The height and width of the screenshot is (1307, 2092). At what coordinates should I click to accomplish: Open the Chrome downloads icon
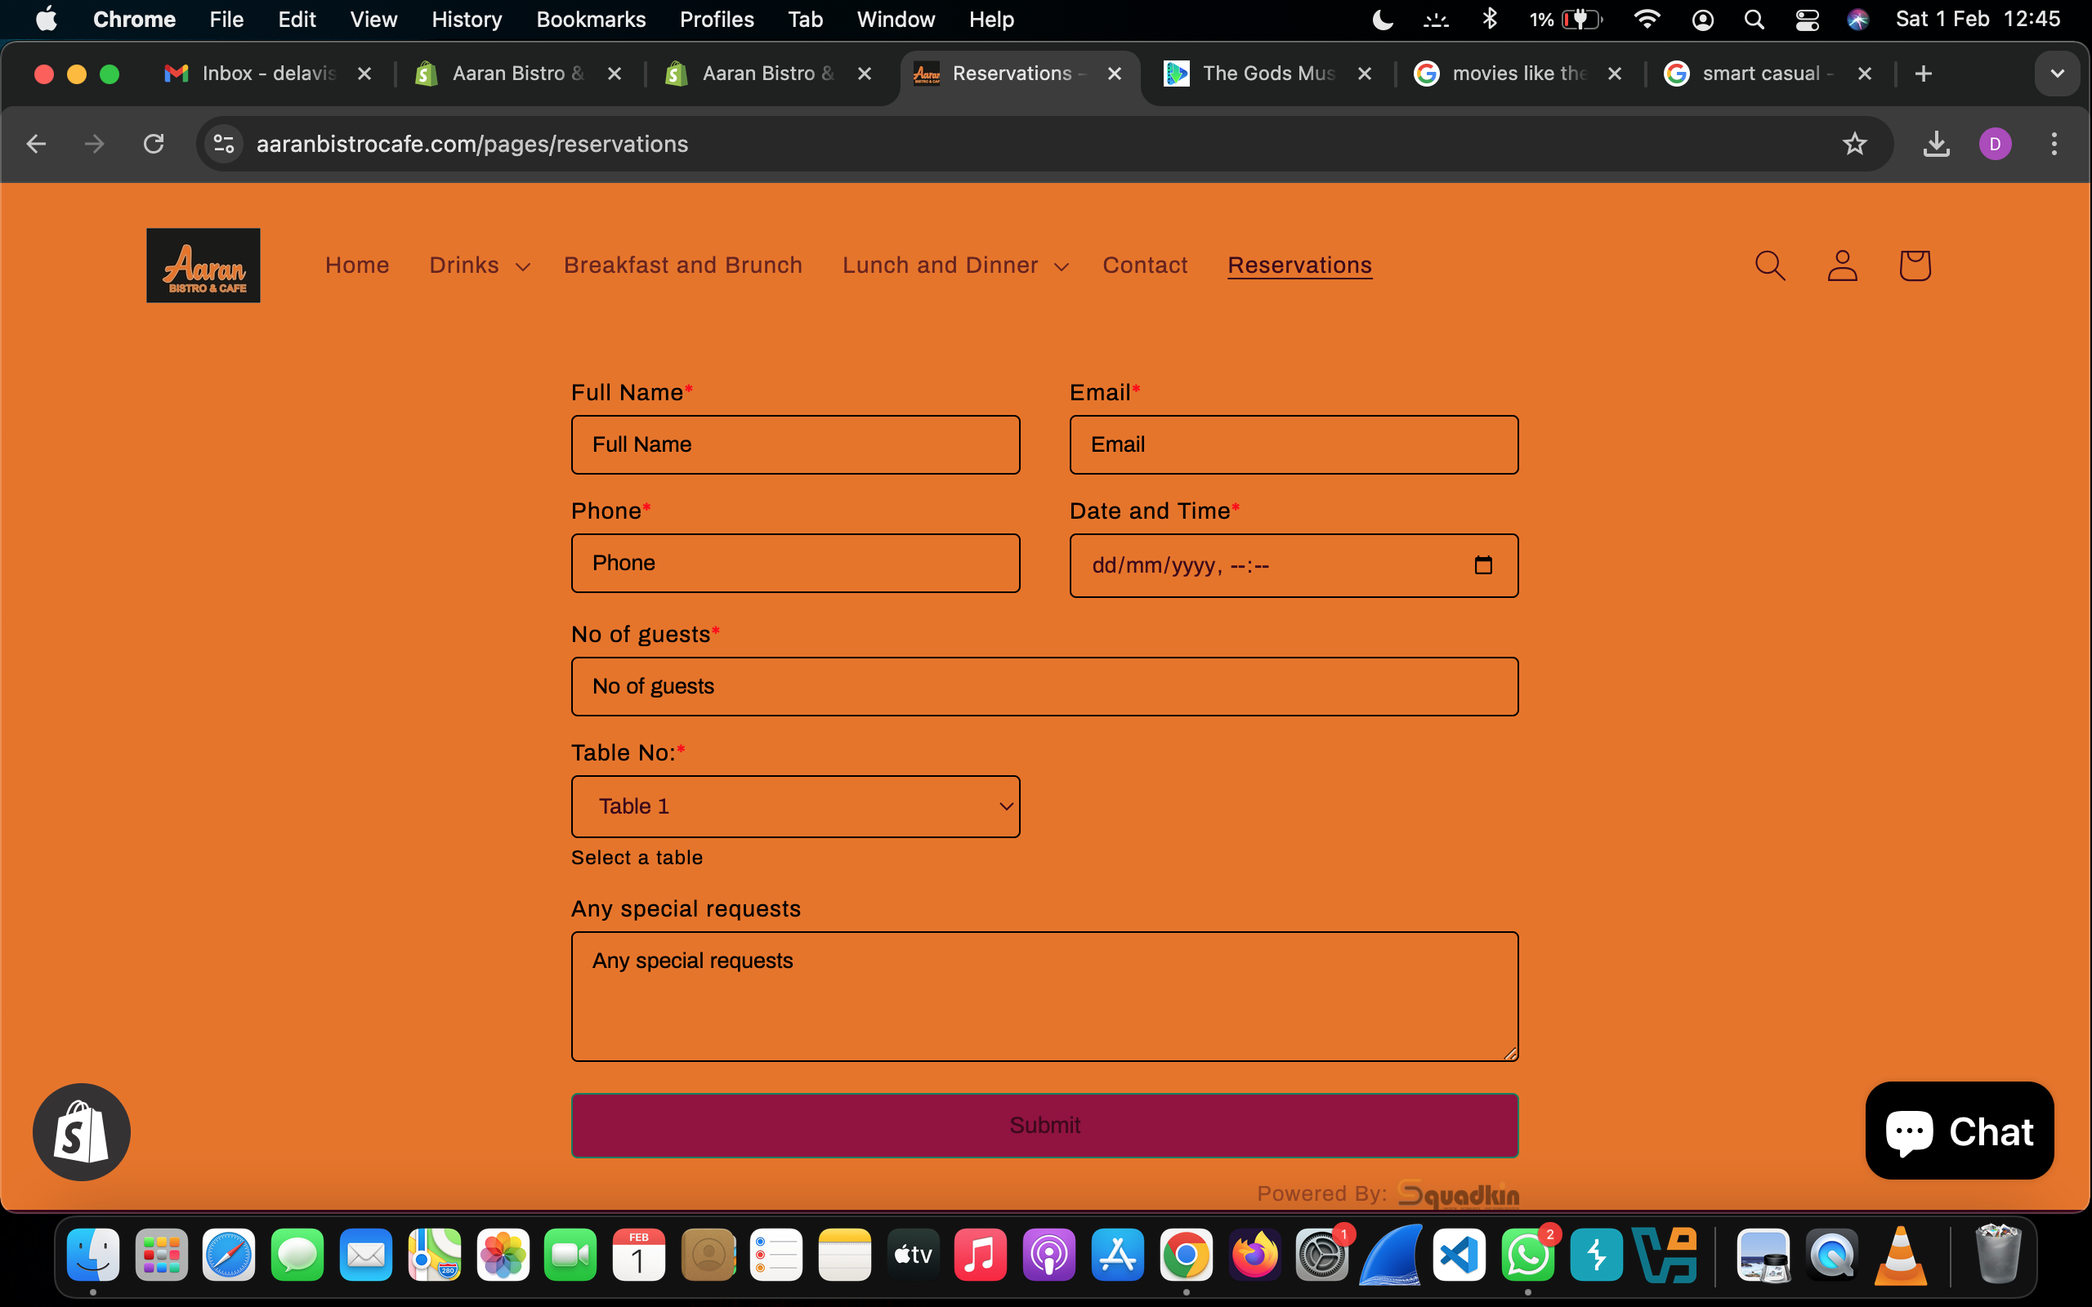[1936, 144]
